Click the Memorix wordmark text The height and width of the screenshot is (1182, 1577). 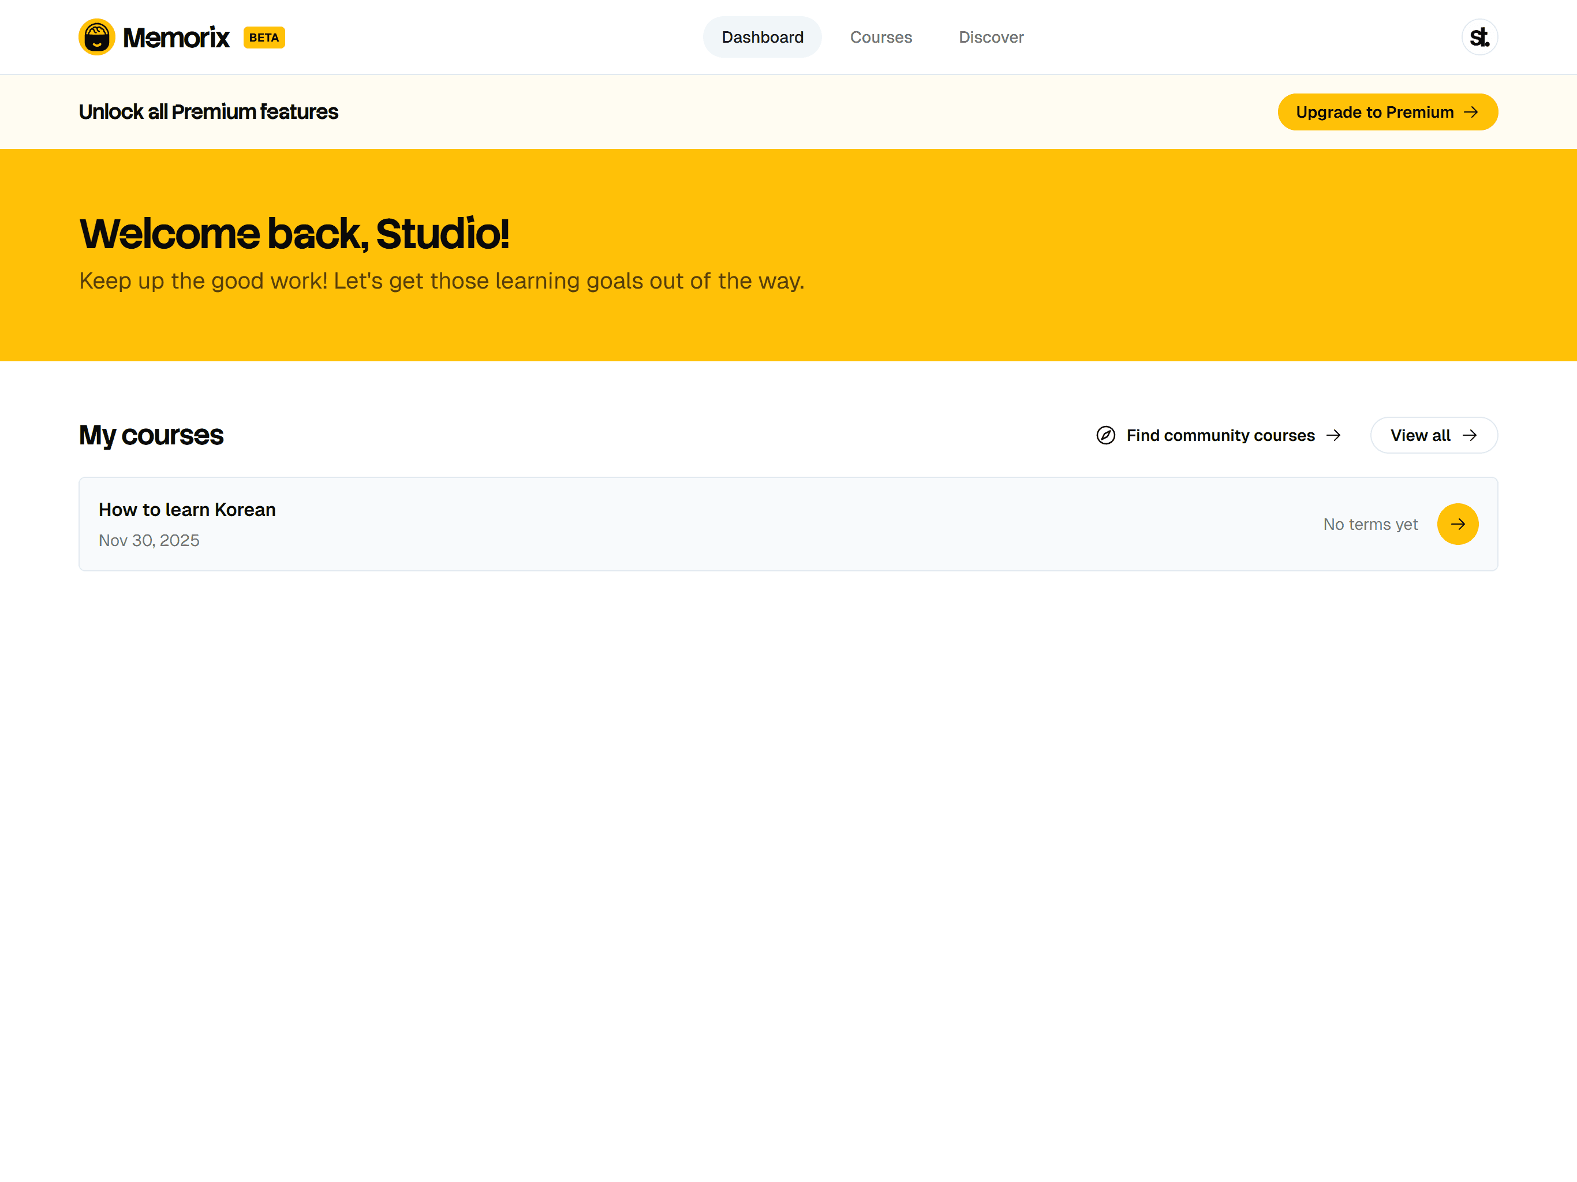tap(176, 38)
